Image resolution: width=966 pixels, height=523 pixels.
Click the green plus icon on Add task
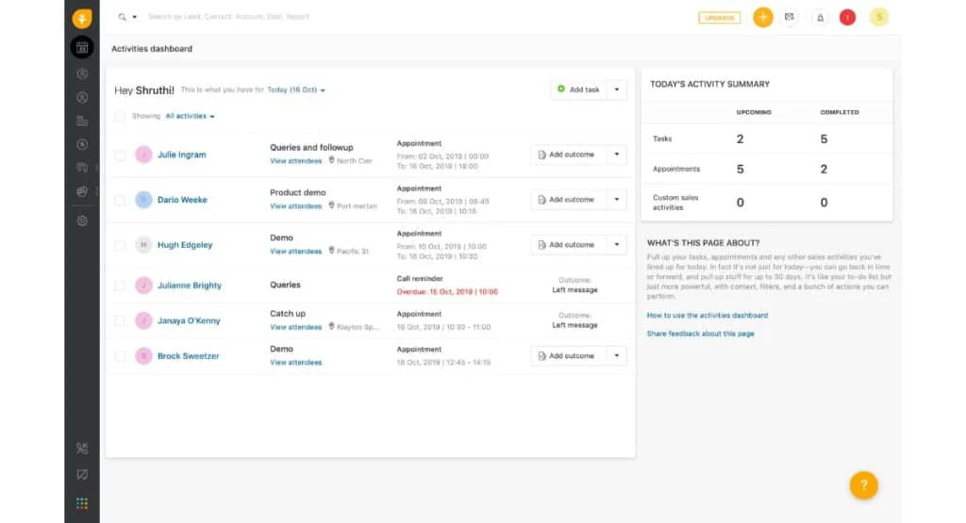coord(561,90)
